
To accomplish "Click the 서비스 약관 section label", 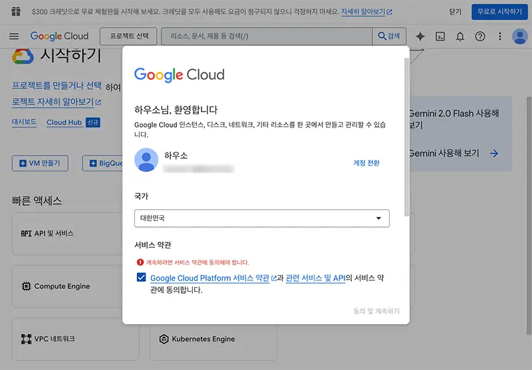I will point(153,245).
